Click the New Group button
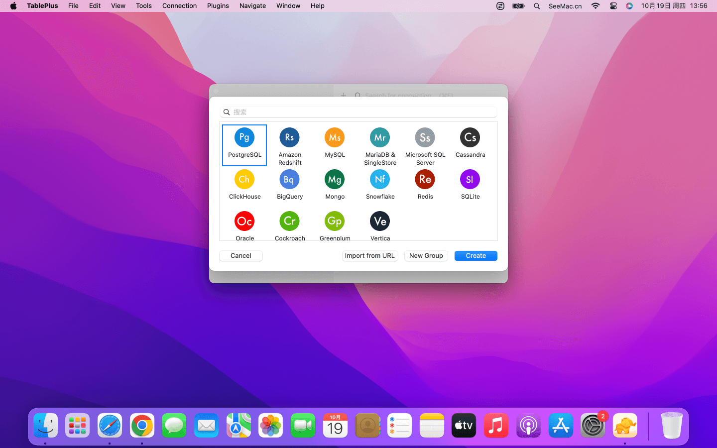717x448 pixels. coord(426,255)
